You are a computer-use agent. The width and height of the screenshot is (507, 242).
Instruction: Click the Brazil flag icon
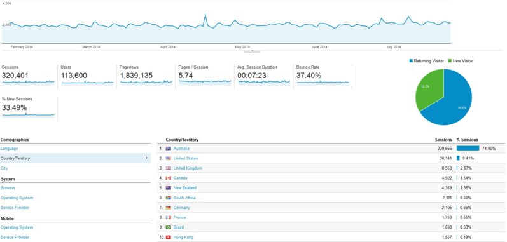168,227
